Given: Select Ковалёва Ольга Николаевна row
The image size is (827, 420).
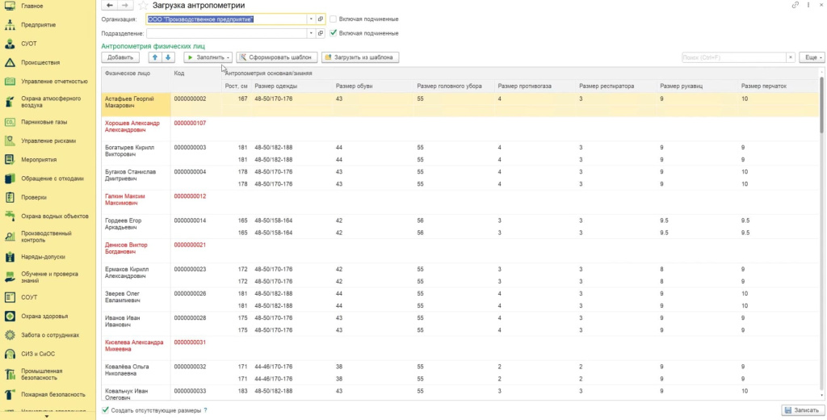Looking at the screenshot, I should point(460,372).
